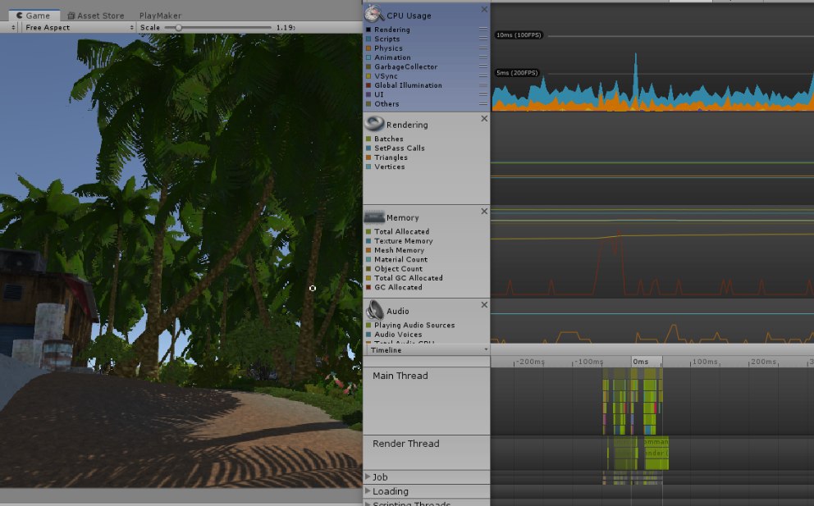Toggle the GC Allocated color box

coord(368,287)
